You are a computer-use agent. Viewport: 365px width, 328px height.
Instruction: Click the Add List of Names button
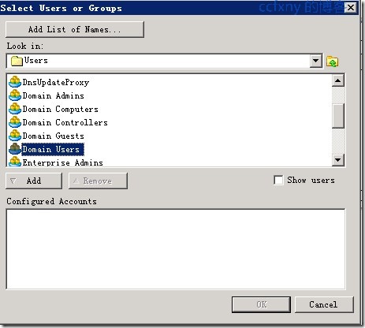pos(75,29)
